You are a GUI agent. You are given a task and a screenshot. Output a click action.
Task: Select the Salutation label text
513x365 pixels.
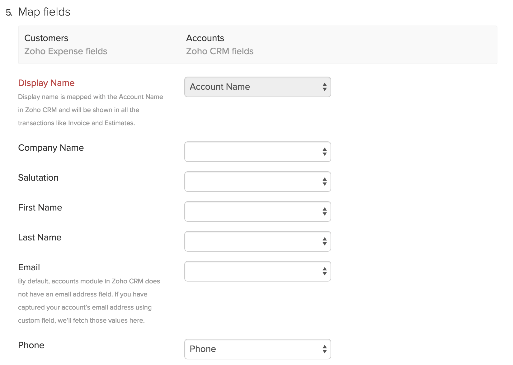coord(38,178)
